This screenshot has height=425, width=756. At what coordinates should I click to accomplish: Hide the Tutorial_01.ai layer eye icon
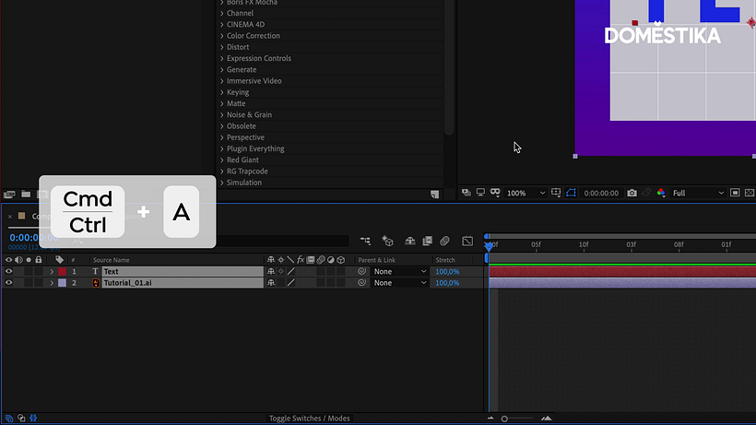8,283
